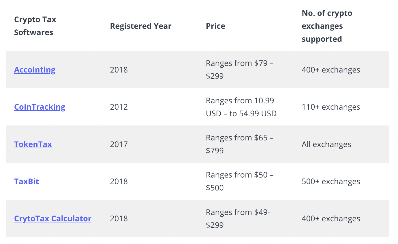This screenshot has width=398, height=244.
Task: Click the Crypto Tax Softwares column header
Action: (35, 26)
